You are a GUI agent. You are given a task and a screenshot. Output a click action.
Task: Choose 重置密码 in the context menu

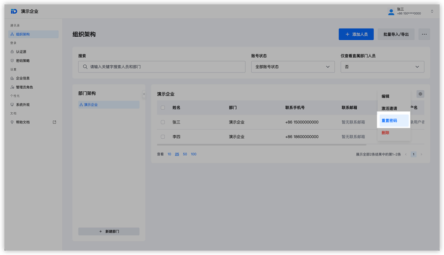(393, 120)
